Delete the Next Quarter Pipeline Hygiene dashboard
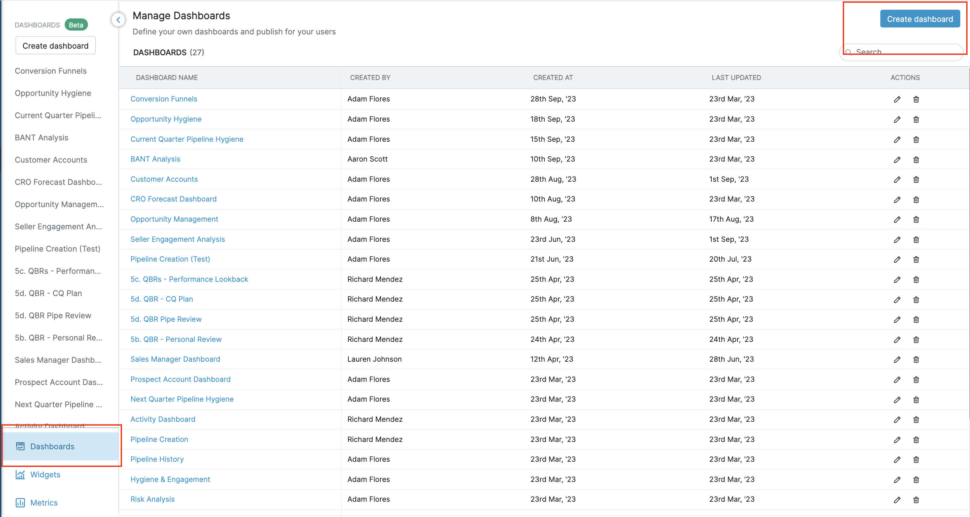The height and width of the screenshot is (517, 970). (x=916, y=400)
